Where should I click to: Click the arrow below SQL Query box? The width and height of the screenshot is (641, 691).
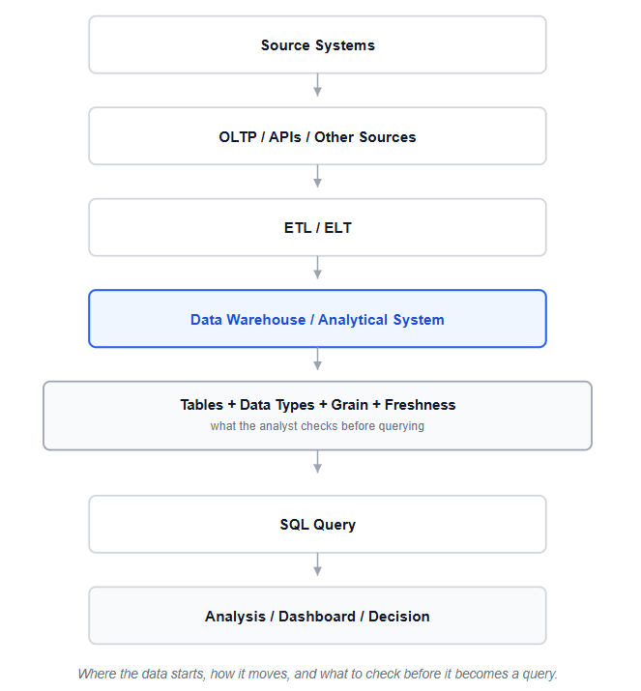point(317,564)
